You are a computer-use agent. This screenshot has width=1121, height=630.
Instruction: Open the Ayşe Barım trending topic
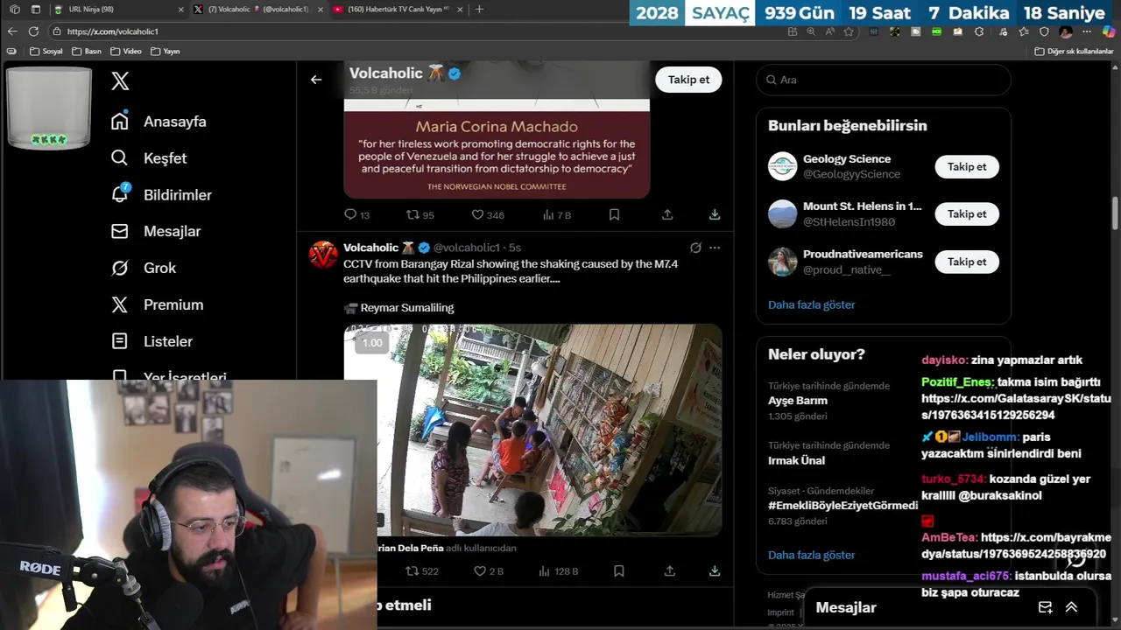coord(797,401)
